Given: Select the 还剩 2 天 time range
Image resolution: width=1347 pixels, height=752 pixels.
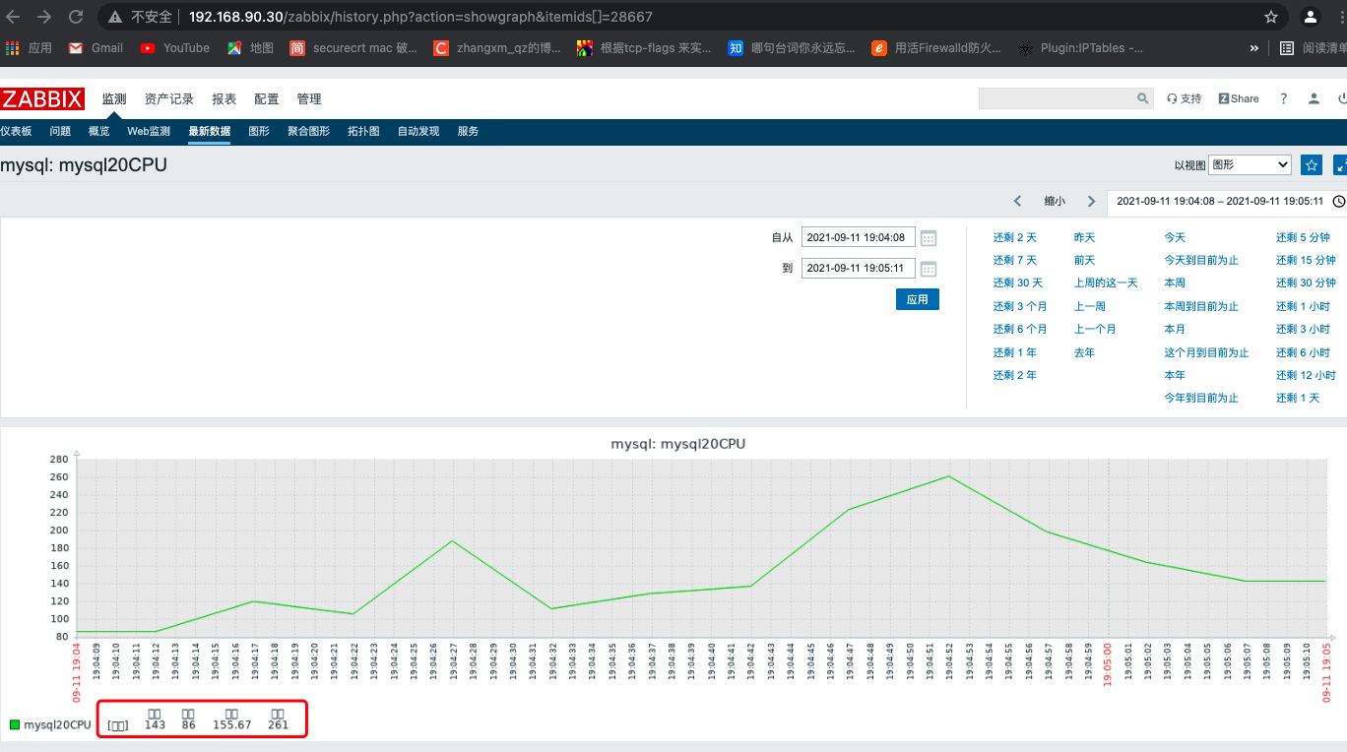Looking at the screenshot, I should (1015, 237).
